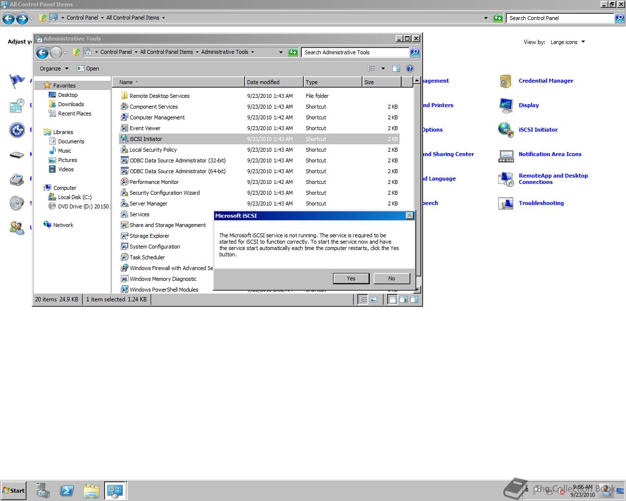Open Music library in navigation pane
Image resolution: width=626 pixels, height=501 pixels.
tap(65, 151)
